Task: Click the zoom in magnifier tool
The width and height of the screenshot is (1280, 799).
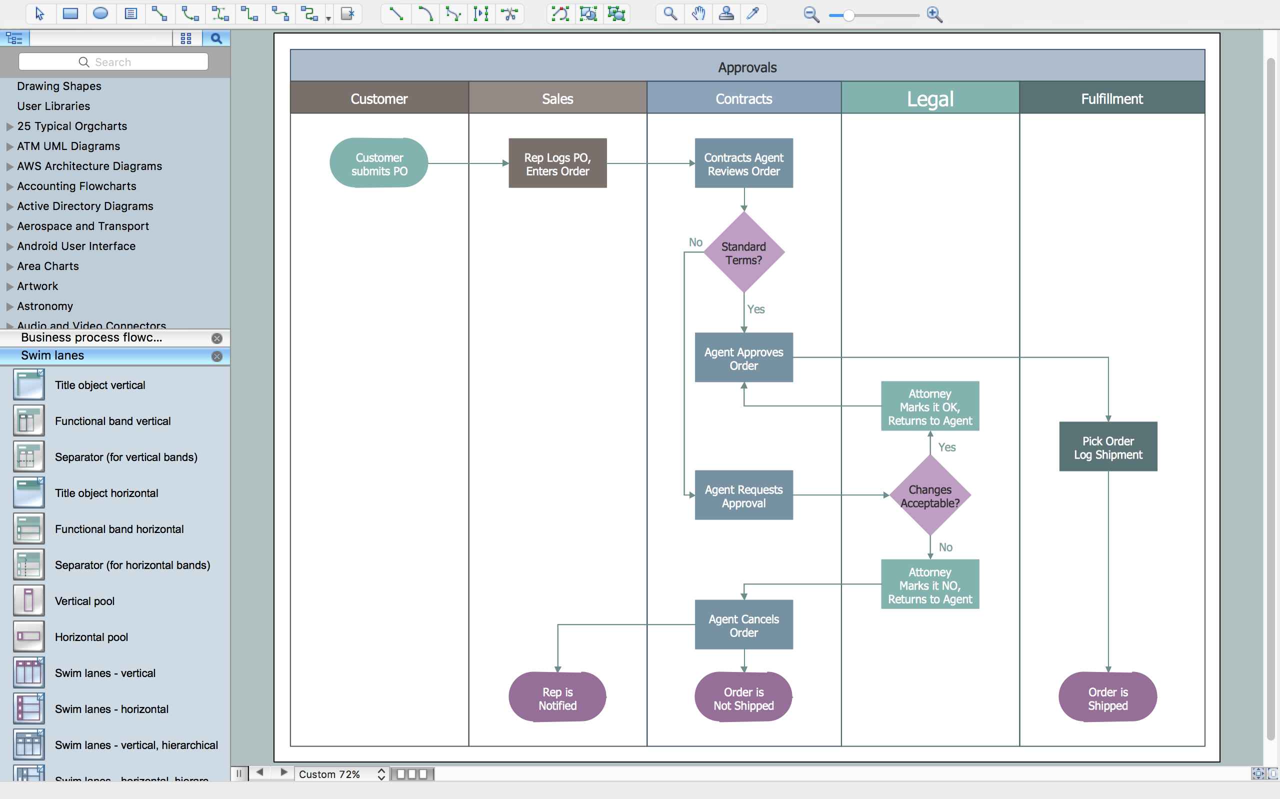Action: coord(938,14)
